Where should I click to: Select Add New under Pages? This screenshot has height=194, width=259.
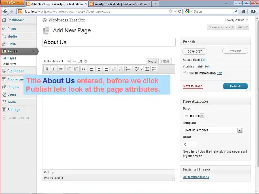click(10, 64)
